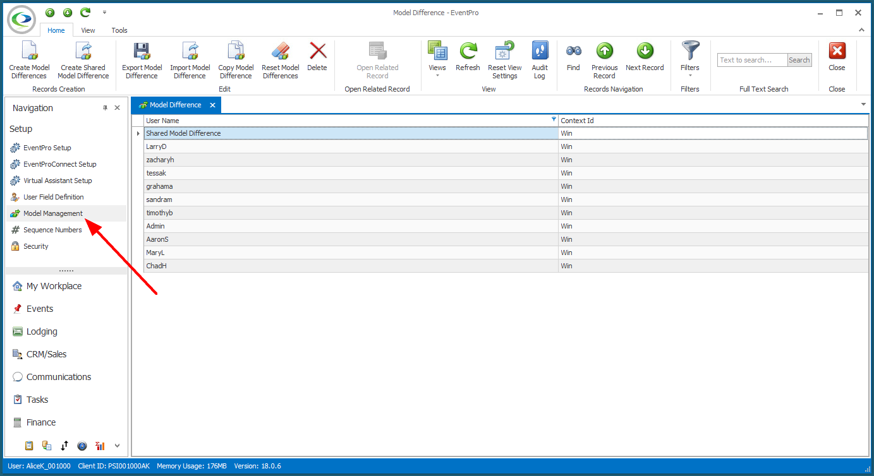Click the Search button
The height and width of the screenshot is (476, 874).
pos(799,60)
